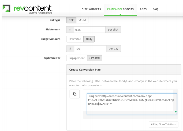183x131 pixels.
Task: Click the dollar sign beside daily budget
Action: 70,49
